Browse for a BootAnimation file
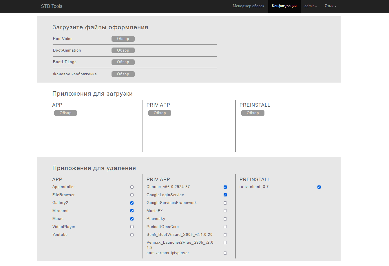Image resolution: width=389 pixels, height=266 pixels. pyautogui.click(x=123, y=50)
